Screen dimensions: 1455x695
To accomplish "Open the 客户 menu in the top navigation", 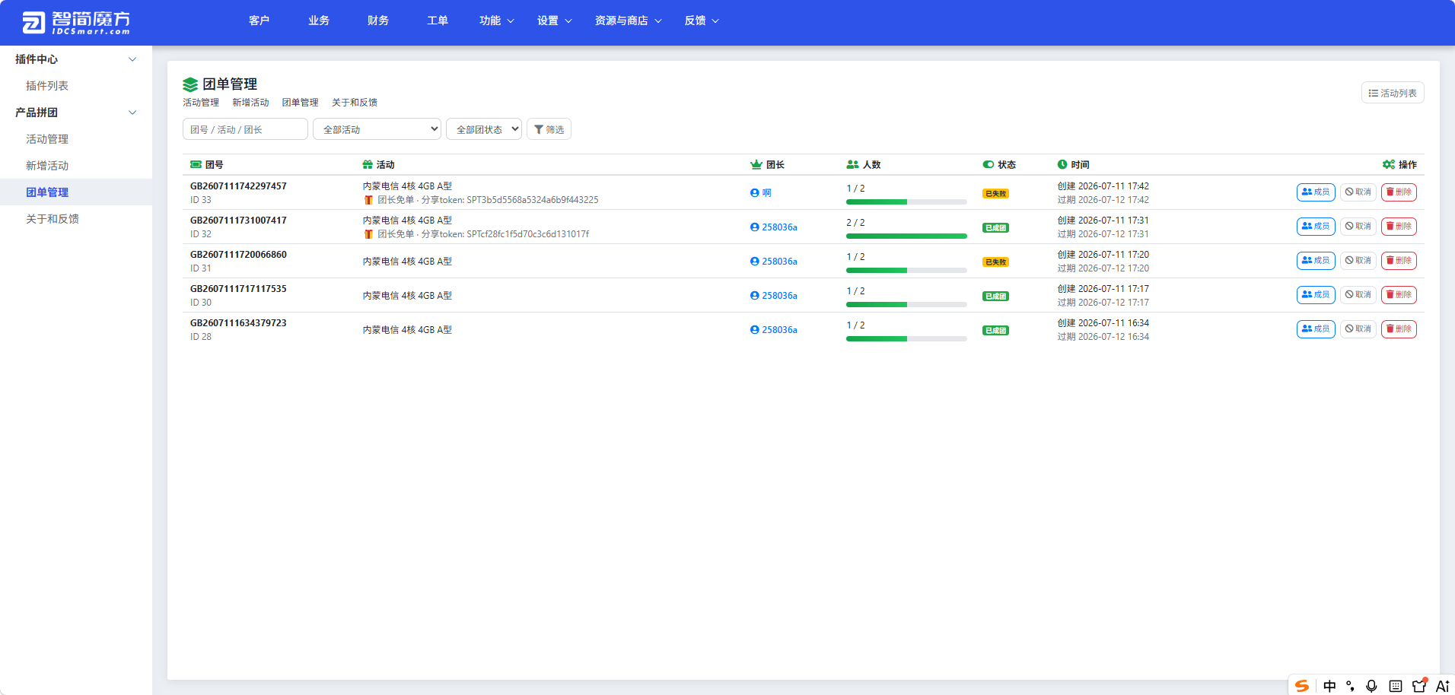I will tap(259, 21).
